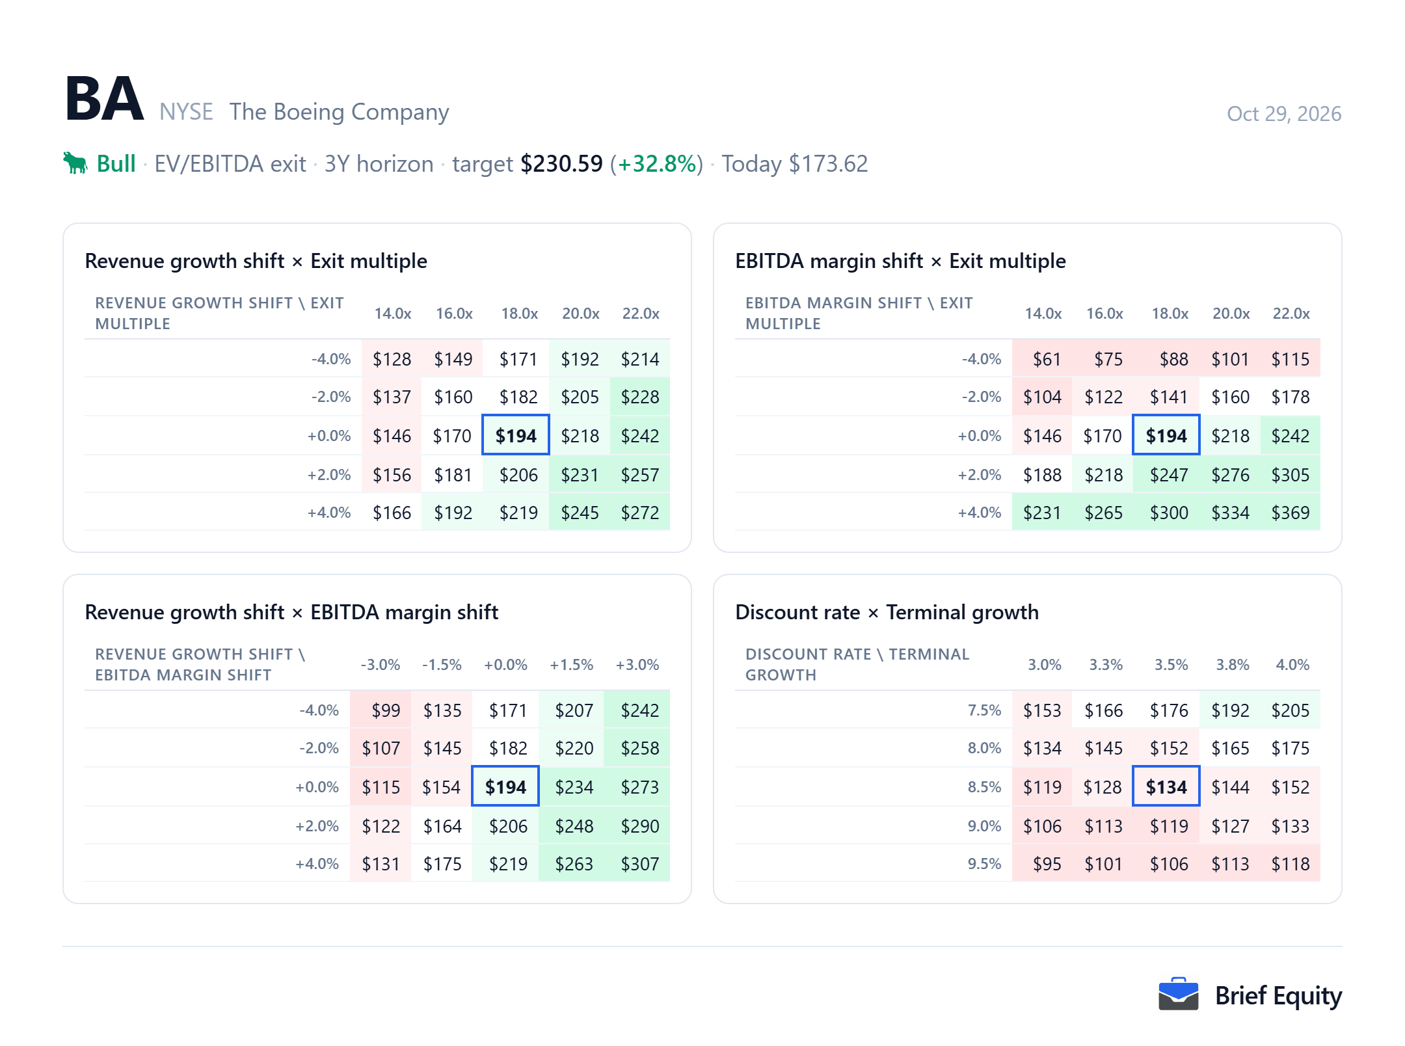Image resolution: width=1405 pixels, height=1046 pixels.
Task: Click the target price $230.59
Action: [x=561, y=163]
